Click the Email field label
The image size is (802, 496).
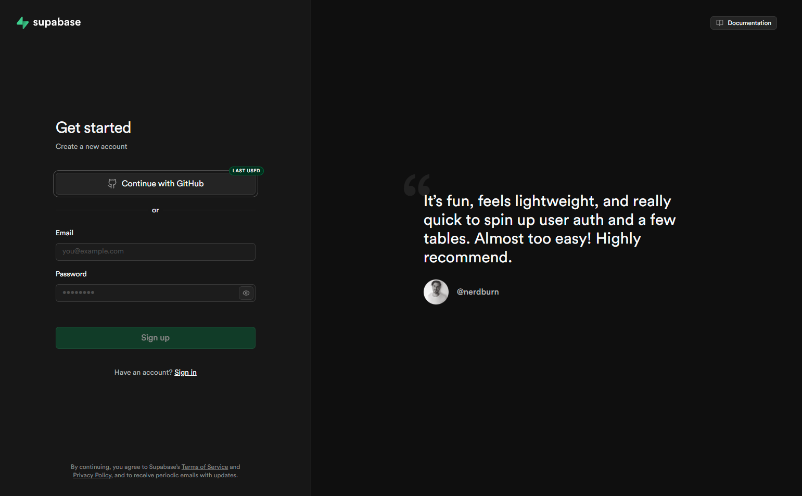(x=65, y=233)
